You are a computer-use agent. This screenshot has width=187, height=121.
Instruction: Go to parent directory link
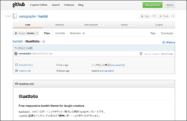click(20, 59)
